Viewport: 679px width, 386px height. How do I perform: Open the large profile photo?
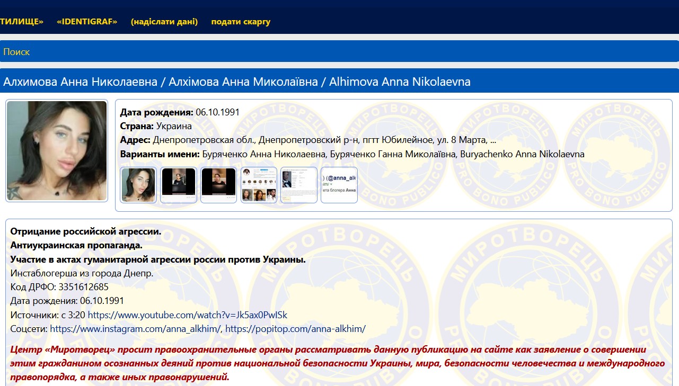pos(57,150)
